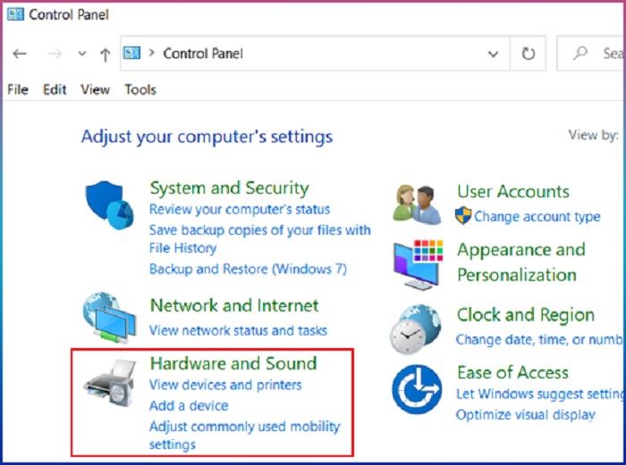626x465 pixels.
Task: Open the Tools menu
Action: 140,89
